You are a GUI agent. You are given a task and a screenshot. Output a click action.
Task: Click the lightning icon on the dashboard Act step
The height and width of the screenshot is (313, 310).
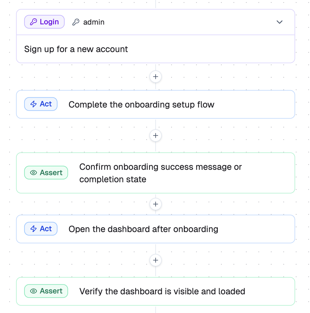[x=33, y=229]
